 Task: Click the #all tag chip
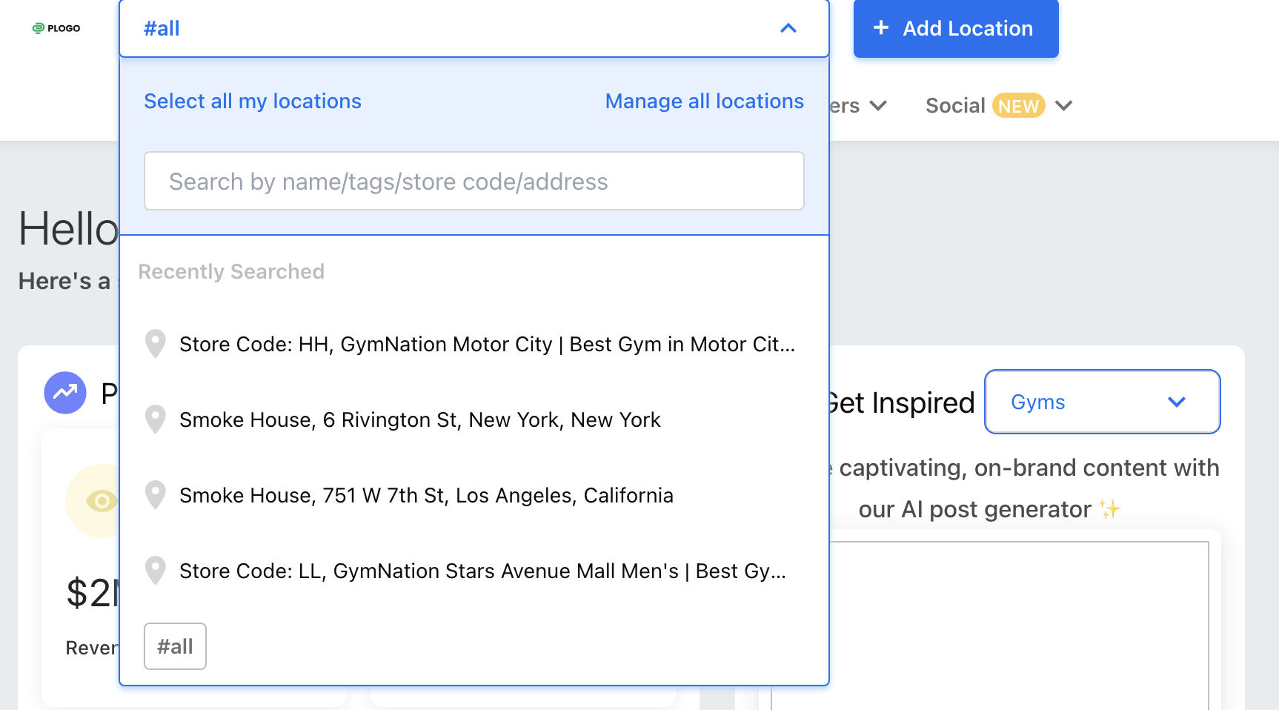pos(175,646)
